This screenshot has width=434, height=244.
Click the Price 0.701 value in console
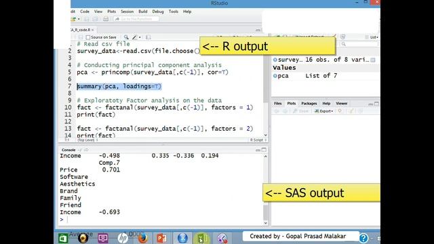point(111,170)
